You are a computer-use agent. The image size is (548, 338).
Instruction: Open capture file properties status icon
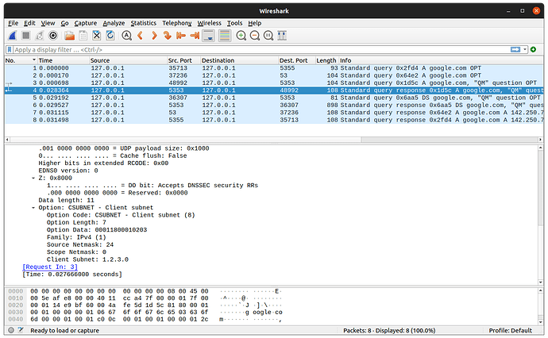coord(21,330)
